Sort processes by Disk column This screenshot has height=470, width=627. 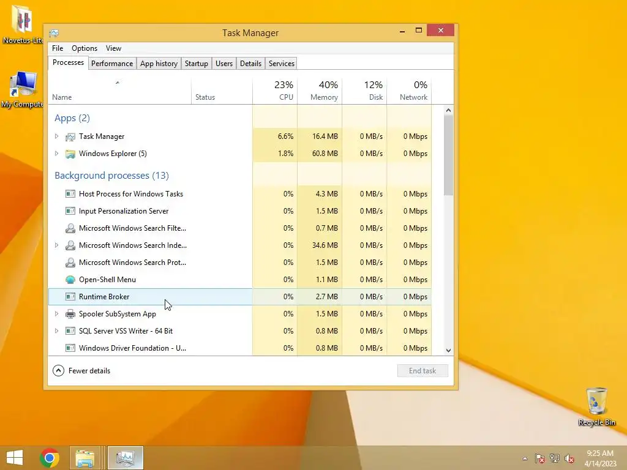pyautogui.click(x=365, y=91)
